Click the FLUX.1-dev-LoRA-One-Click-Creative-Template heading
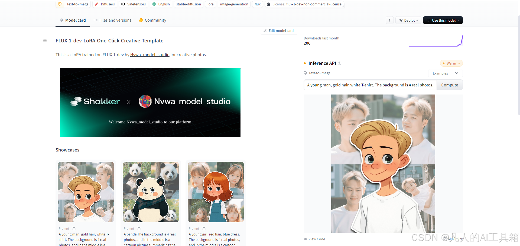Viewport: 520px width, 246px height. click(109, 41)
